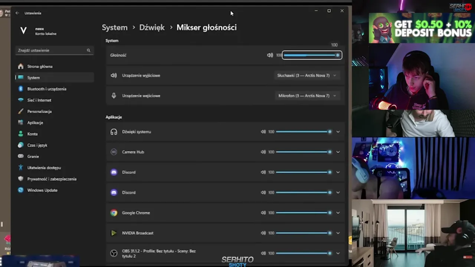Expand Google Chrome row chevron

click(x=338, y=213)
